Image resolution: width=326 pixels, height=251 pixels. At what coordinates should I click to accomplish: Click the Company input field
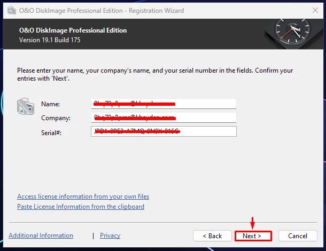pyautogui.click(x=164, y=117)
